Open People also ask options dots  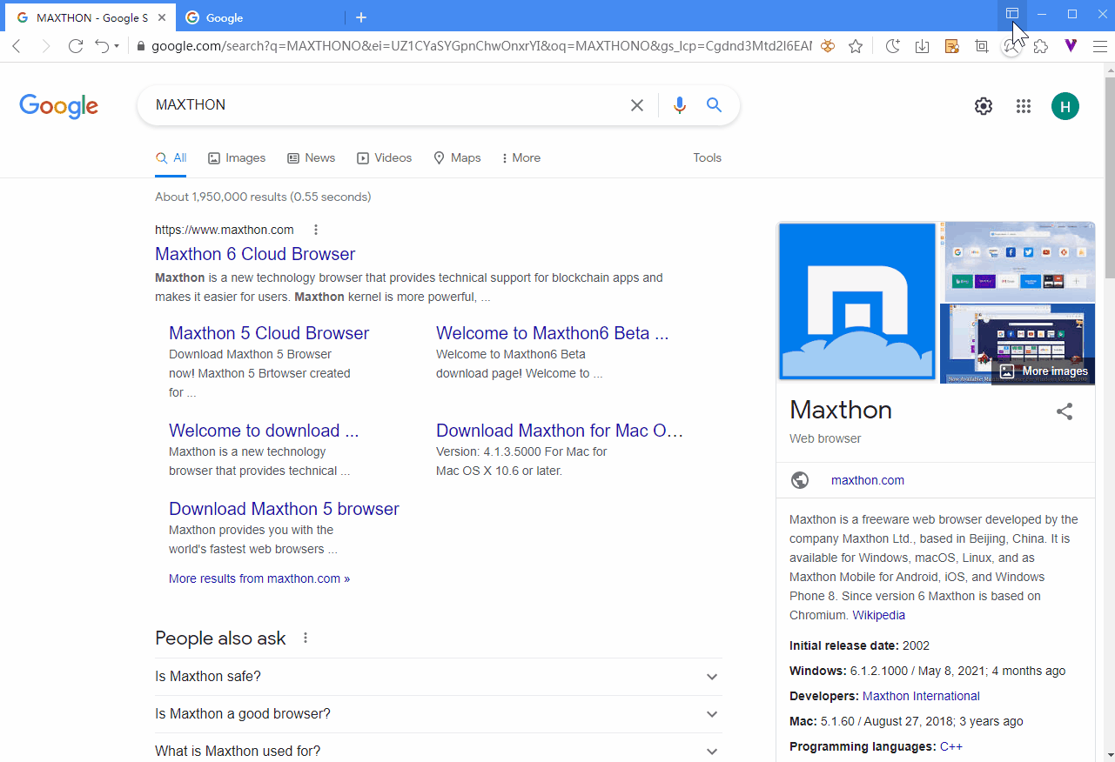(306, 638)
